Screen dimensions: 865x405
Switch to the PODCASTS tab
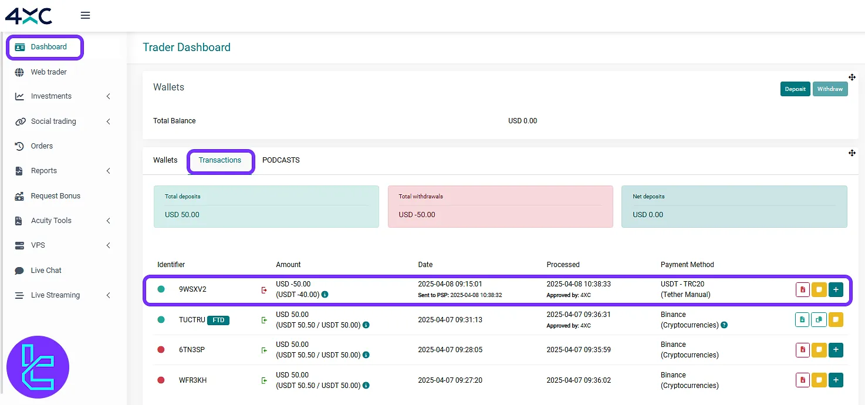pos(281,160)
